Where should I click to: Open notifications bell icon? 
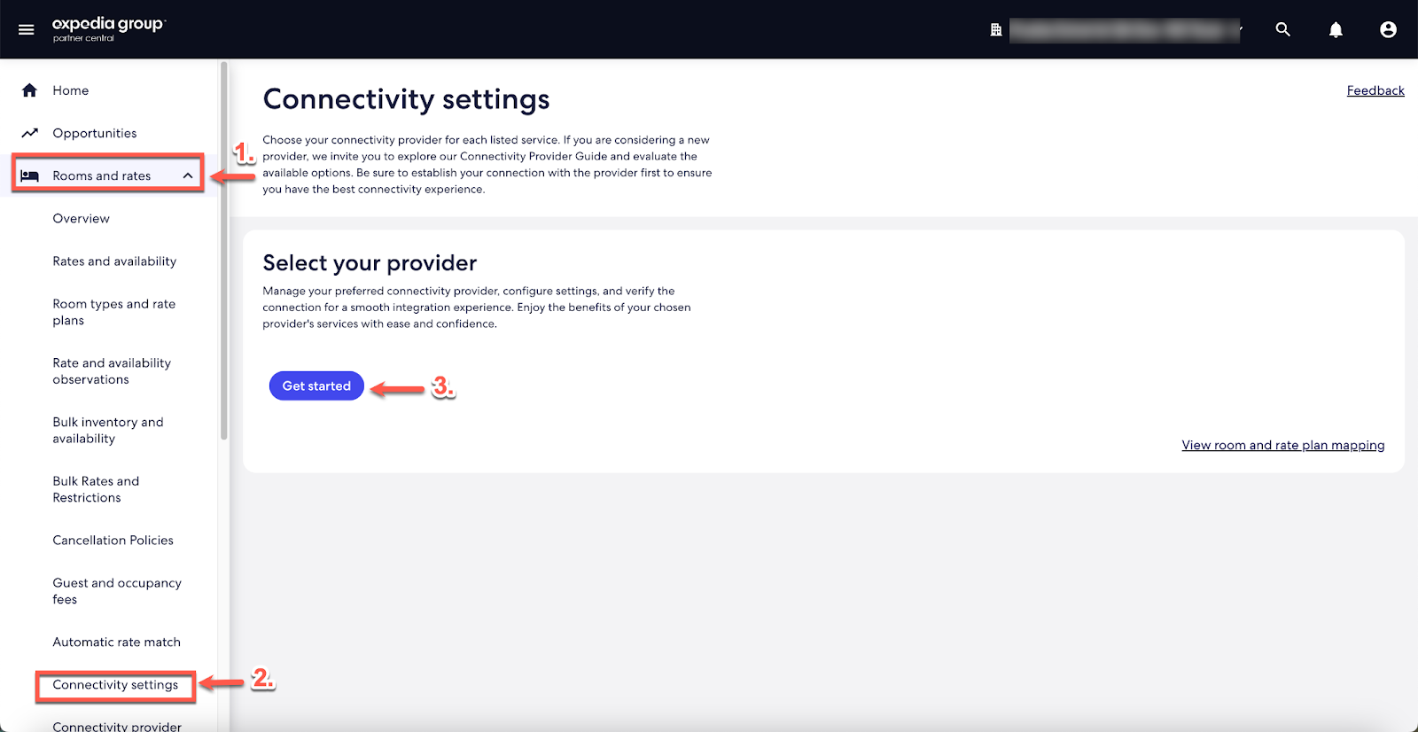(x=1336, y=29)
